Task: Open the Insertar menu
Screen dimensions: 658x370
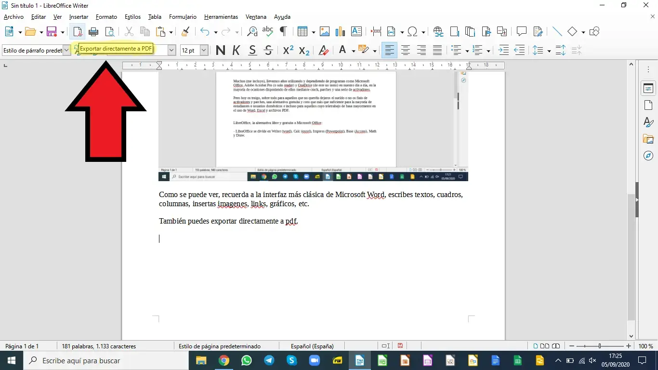Action: pos(79,17)
